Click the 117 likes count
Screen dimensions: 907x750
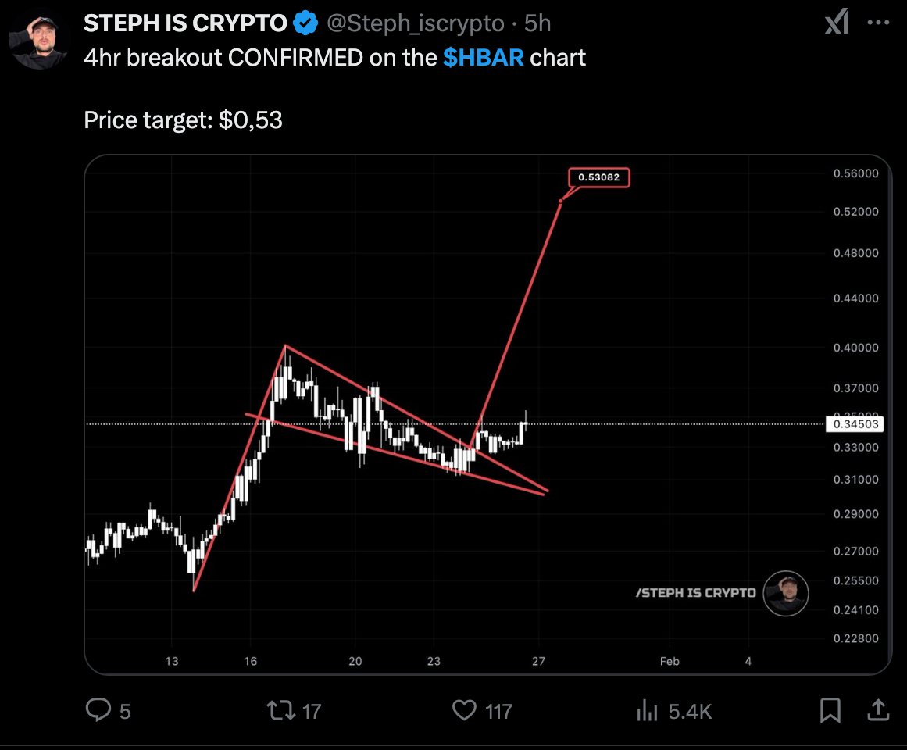(x=498, y=711)
